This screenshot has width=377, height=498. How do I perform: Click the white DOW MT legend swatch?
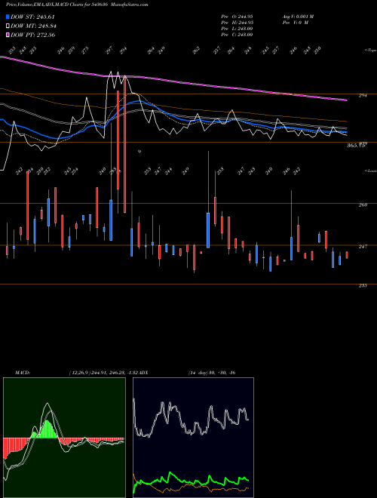8,26
